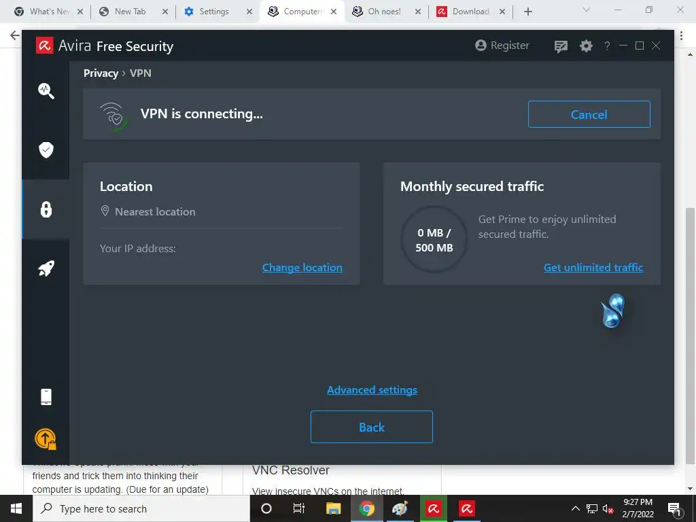Click the Back button
Viewport: 696px width, 522px height.
pyautogui.click(x=372, y=427)
